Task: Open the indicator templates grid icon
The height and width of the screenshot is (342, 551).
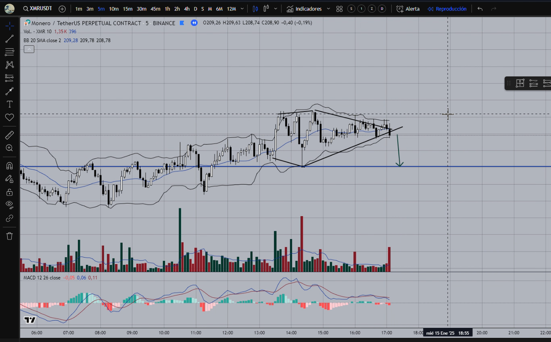Action: click(x=339, y=9)
